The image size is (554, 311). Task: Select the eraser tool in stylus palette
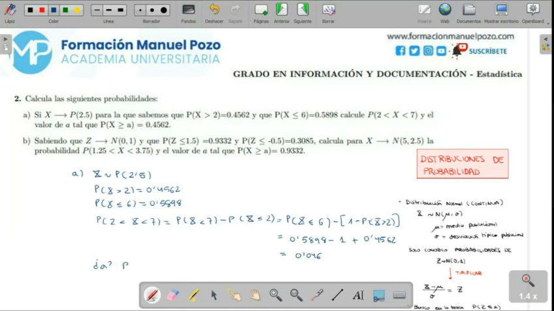click(x=172, y=295)
